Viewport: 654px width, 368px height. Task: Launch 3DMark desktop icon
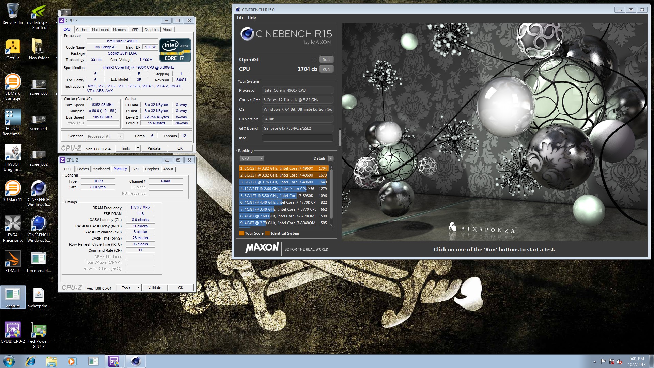(13, 262)
